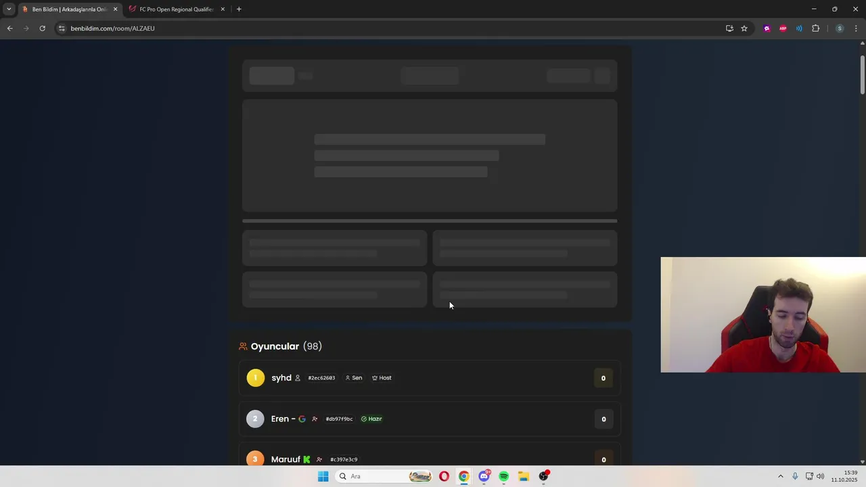Click the players group icon beside Oyuncular
866x487 pixels.
[243, 346]
